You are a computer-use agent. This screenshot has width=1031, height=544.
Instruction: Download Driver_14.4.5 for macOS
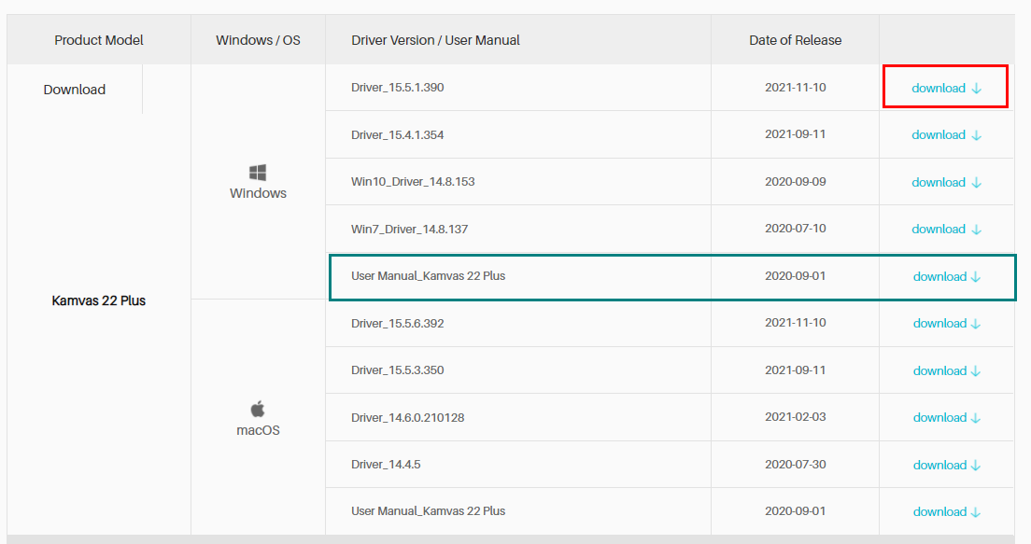click(x=947, y=465)
